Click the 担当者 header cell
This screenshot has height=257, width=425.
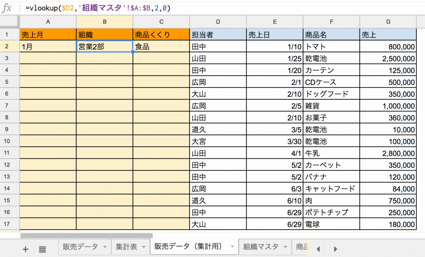(x=218, y=34)
